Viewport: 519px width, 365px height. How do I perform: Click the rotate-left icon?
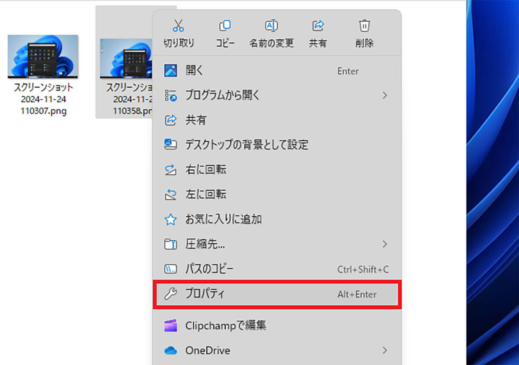(171, 195)
